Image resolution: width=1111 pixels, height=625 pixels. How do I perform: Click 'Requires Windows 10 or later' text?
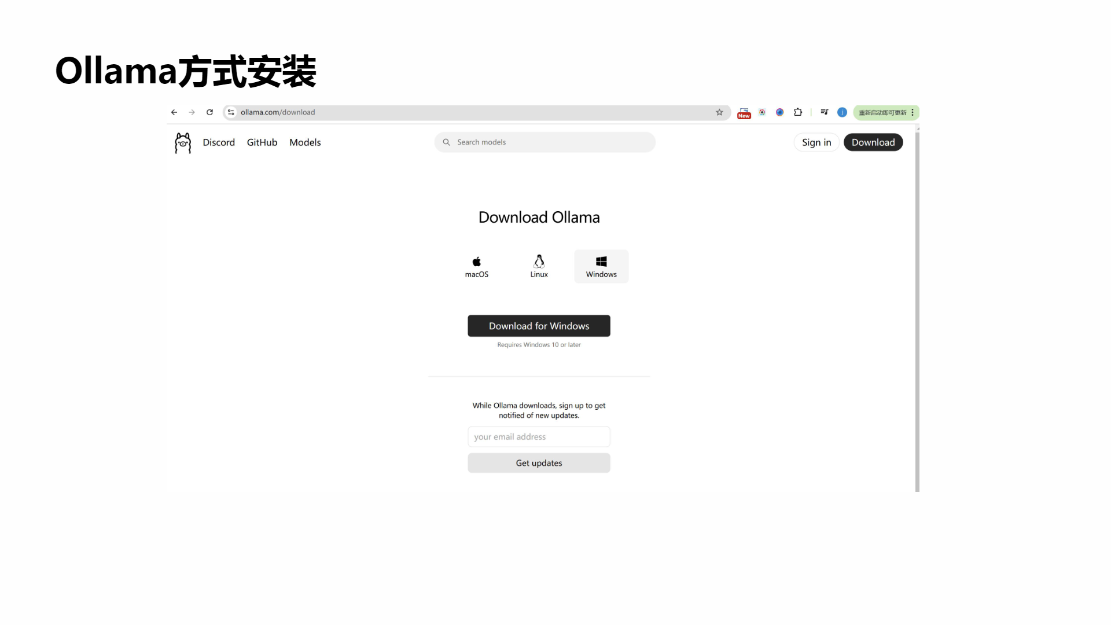point(539,345)
